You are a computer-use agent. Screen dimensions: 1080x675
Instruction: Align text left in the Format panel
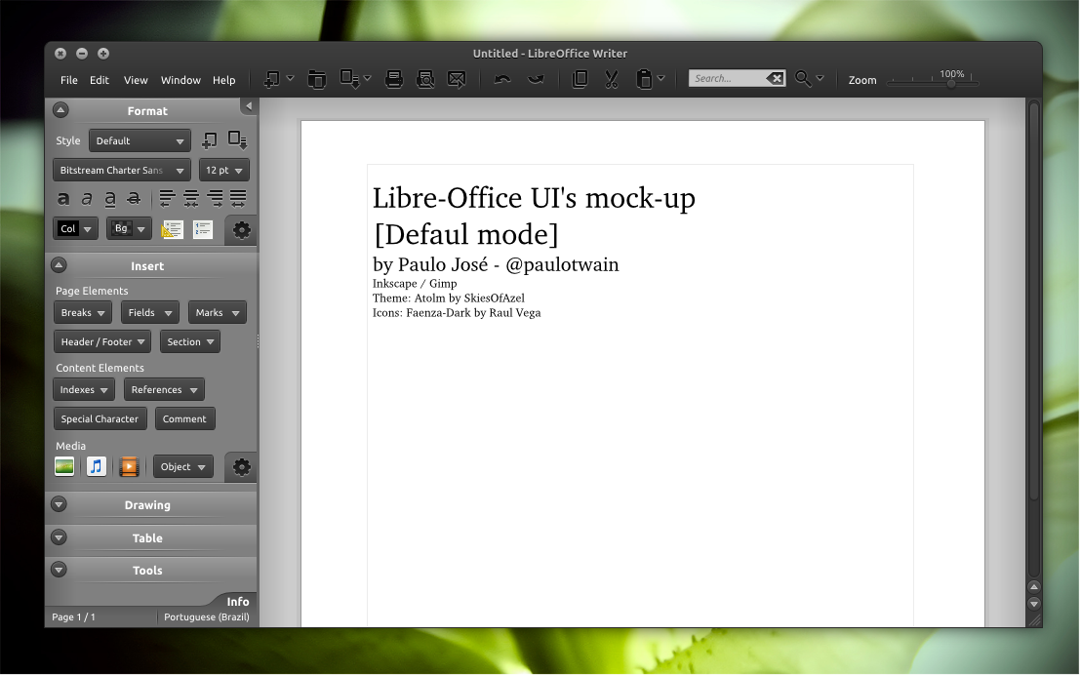167,198
